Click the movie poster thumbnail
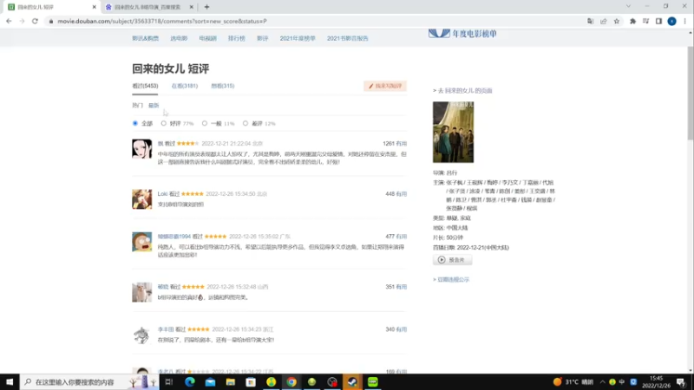Viewport: 694px width, 390px height. (x=453, y=133)
